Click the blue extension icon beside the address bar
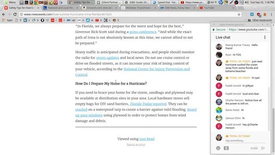This screenshot has height=155, width=275. pyautogui.click(x=252, y=14)
